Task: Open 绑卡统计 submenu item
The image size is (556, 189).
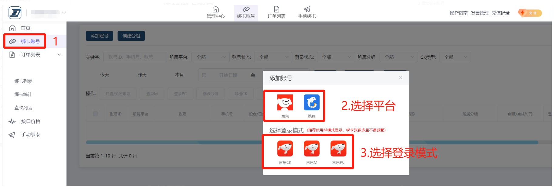Action: (x=23, y=94)
